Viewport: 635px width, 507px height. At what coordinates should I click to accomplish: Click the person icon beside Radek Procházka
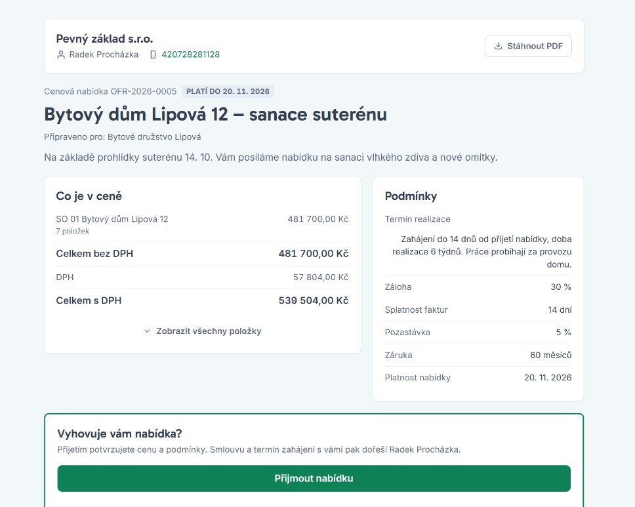pyautogui.click(x=61, y=54)
